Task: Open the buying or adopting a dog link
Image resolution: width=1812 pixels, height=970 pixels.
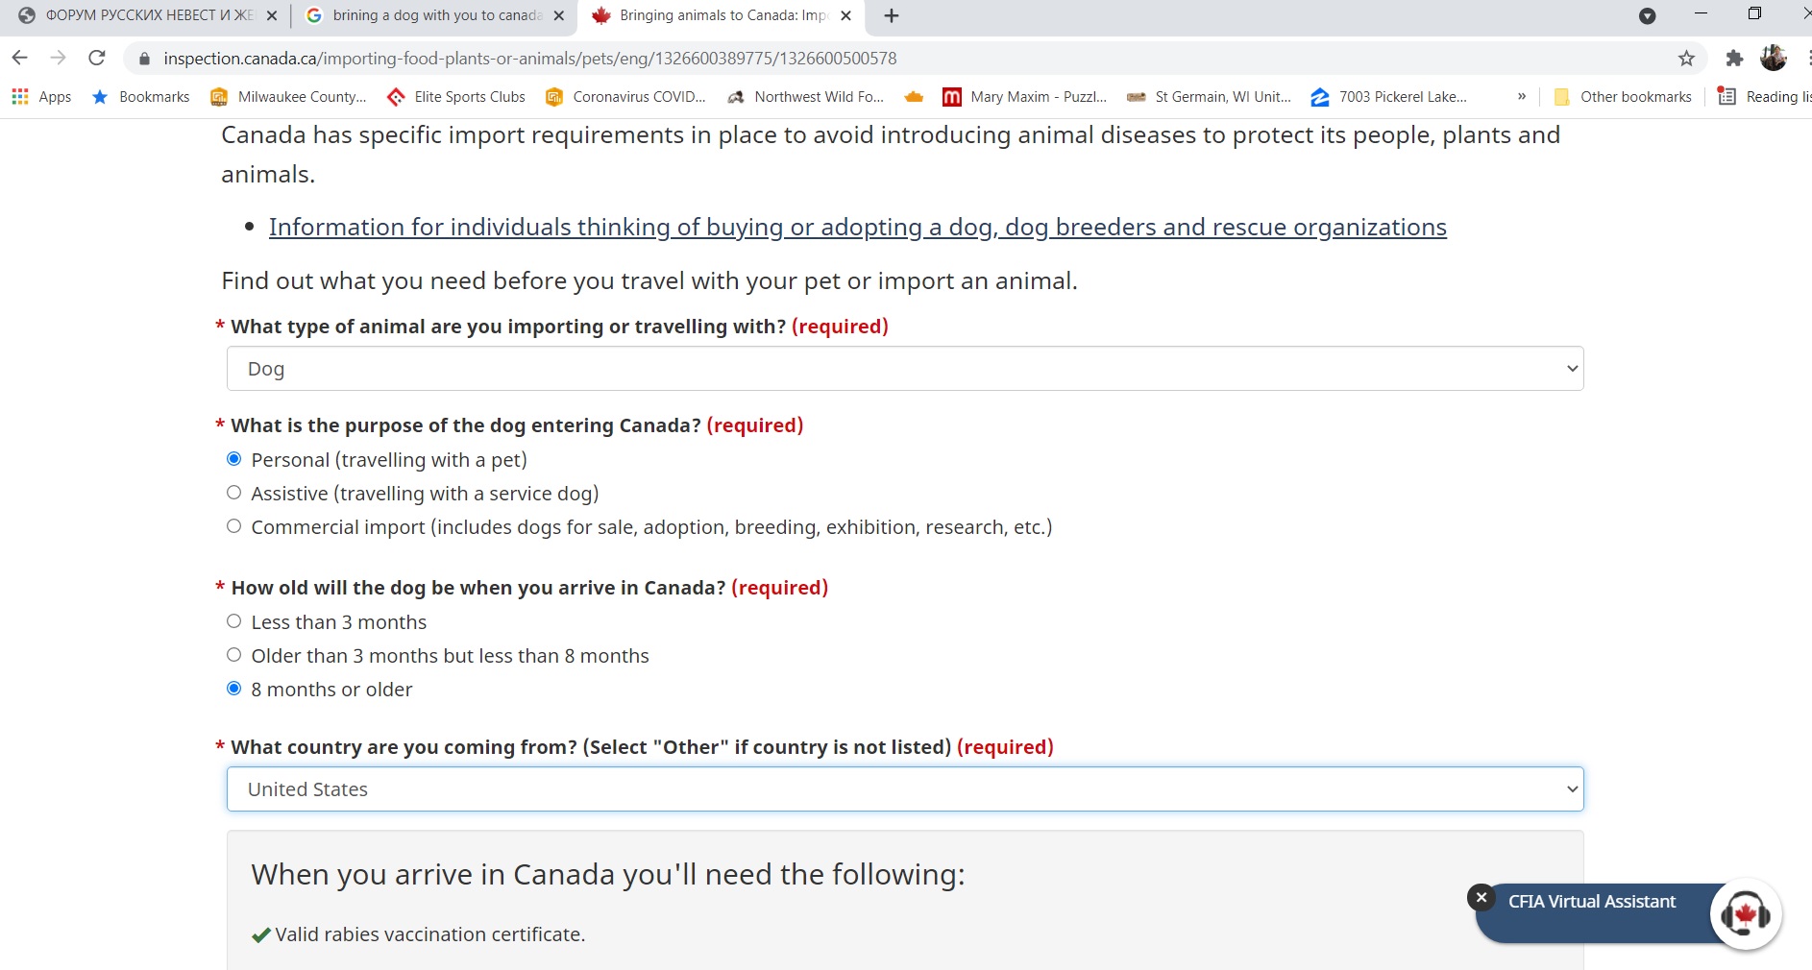Action: (857, 228)
